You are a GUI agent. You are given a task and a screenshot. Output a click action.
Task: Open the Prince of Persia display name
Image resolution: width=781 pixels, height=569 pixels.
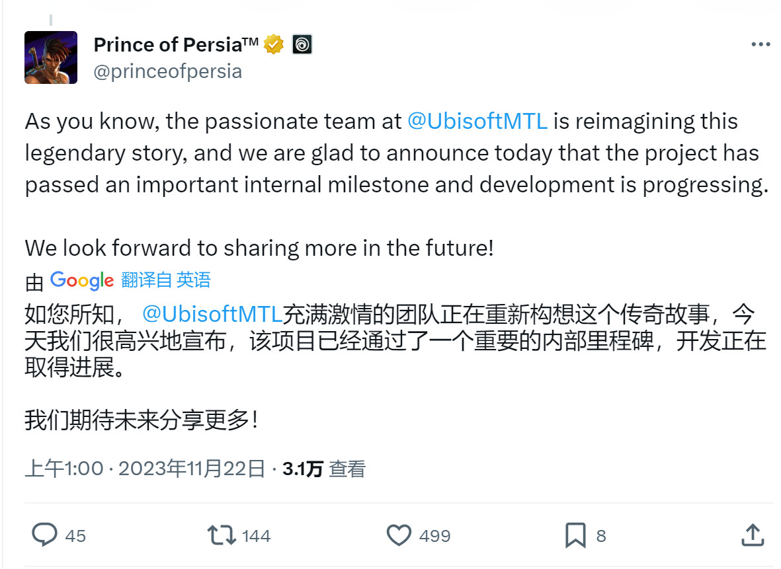pyautogui.click(x=176, y=45)
